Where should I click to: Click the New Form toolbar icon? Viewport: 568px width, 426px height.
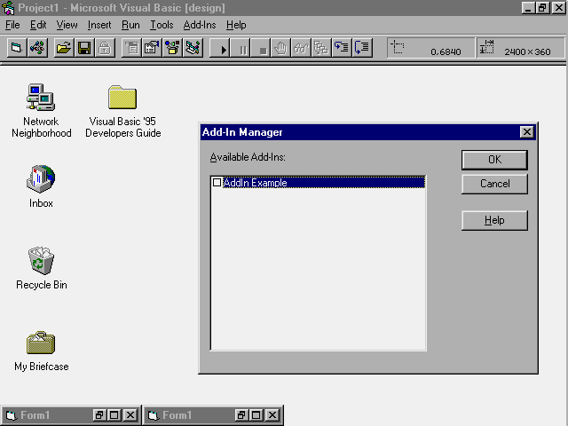16,47
